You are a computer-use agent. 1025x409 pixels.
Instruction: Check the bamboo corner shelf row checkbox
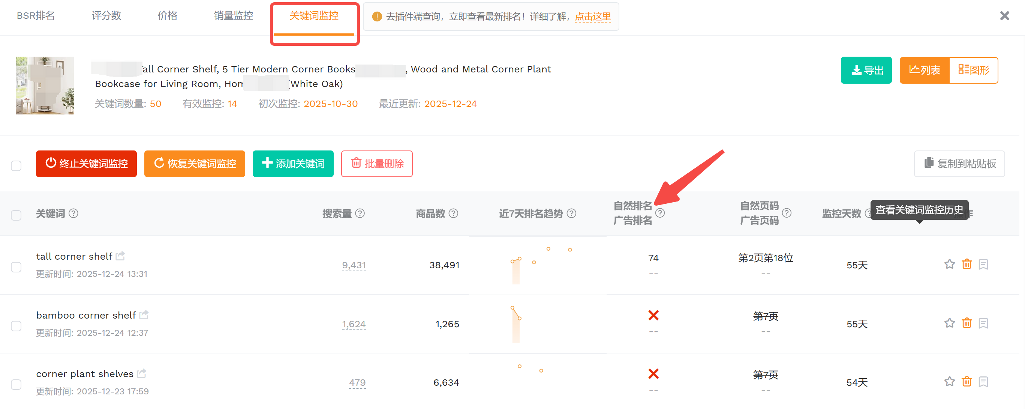pyautogui.click(x=16, y=326)
